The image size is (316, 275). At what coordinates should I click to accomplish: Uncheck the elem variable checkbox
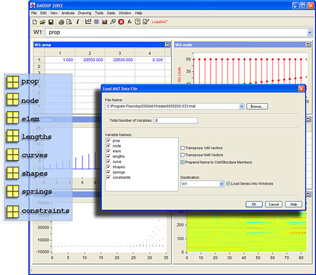pos(109,151)
